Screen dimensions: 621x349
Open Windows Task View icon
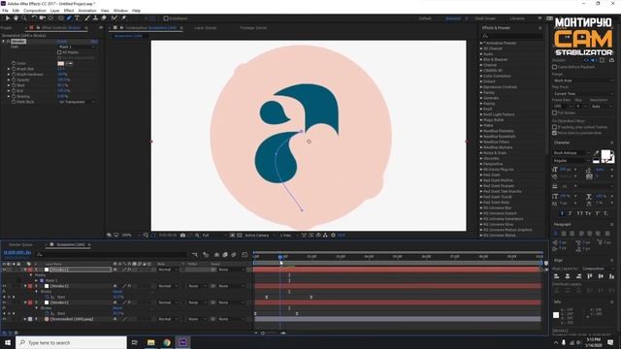point(135,342)
